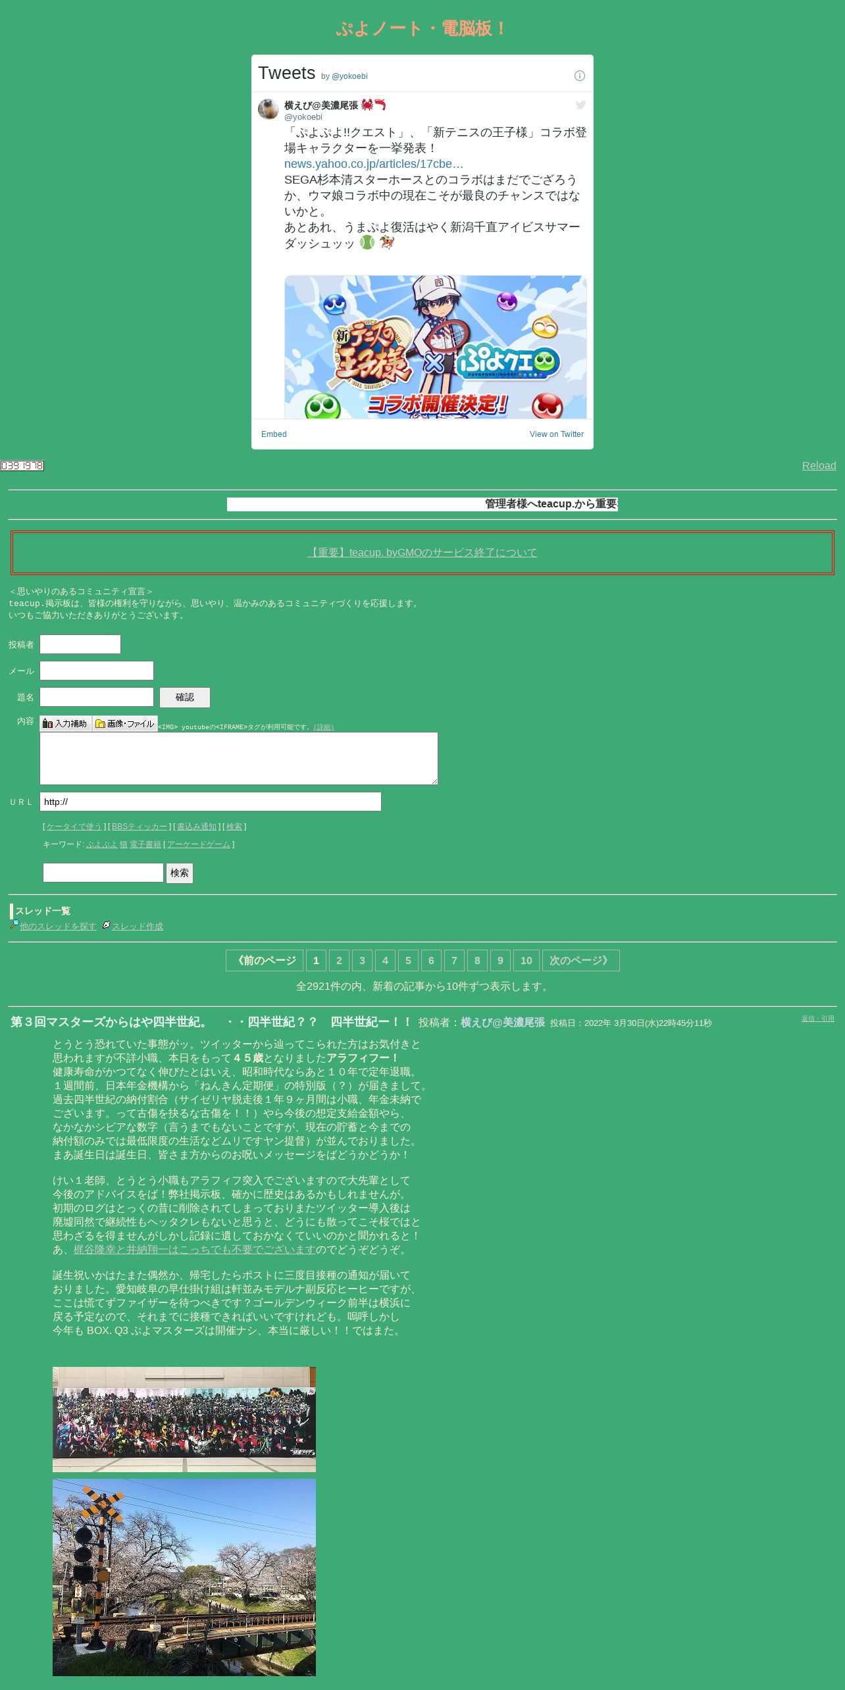Screen dimensions: 845x1690
Task: Click poster name 横えび@美濃尾張 in the post header
Action: [503, 1023]
